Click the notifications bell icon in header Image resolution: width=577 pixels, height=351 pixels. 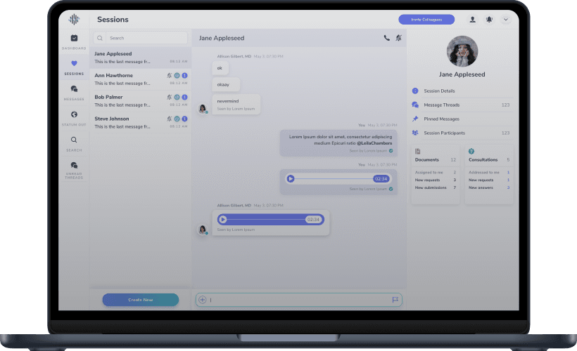489,20
